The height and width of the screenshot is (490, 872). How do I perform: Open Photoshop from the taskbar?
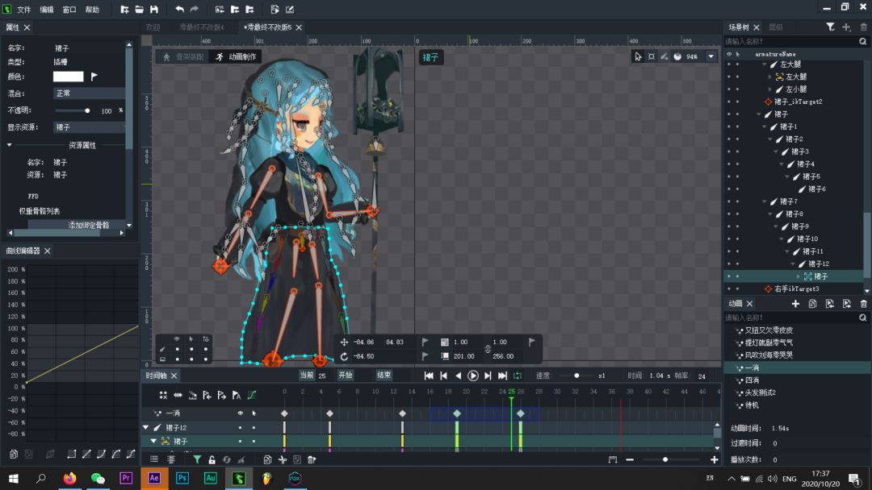coord(182,479)
